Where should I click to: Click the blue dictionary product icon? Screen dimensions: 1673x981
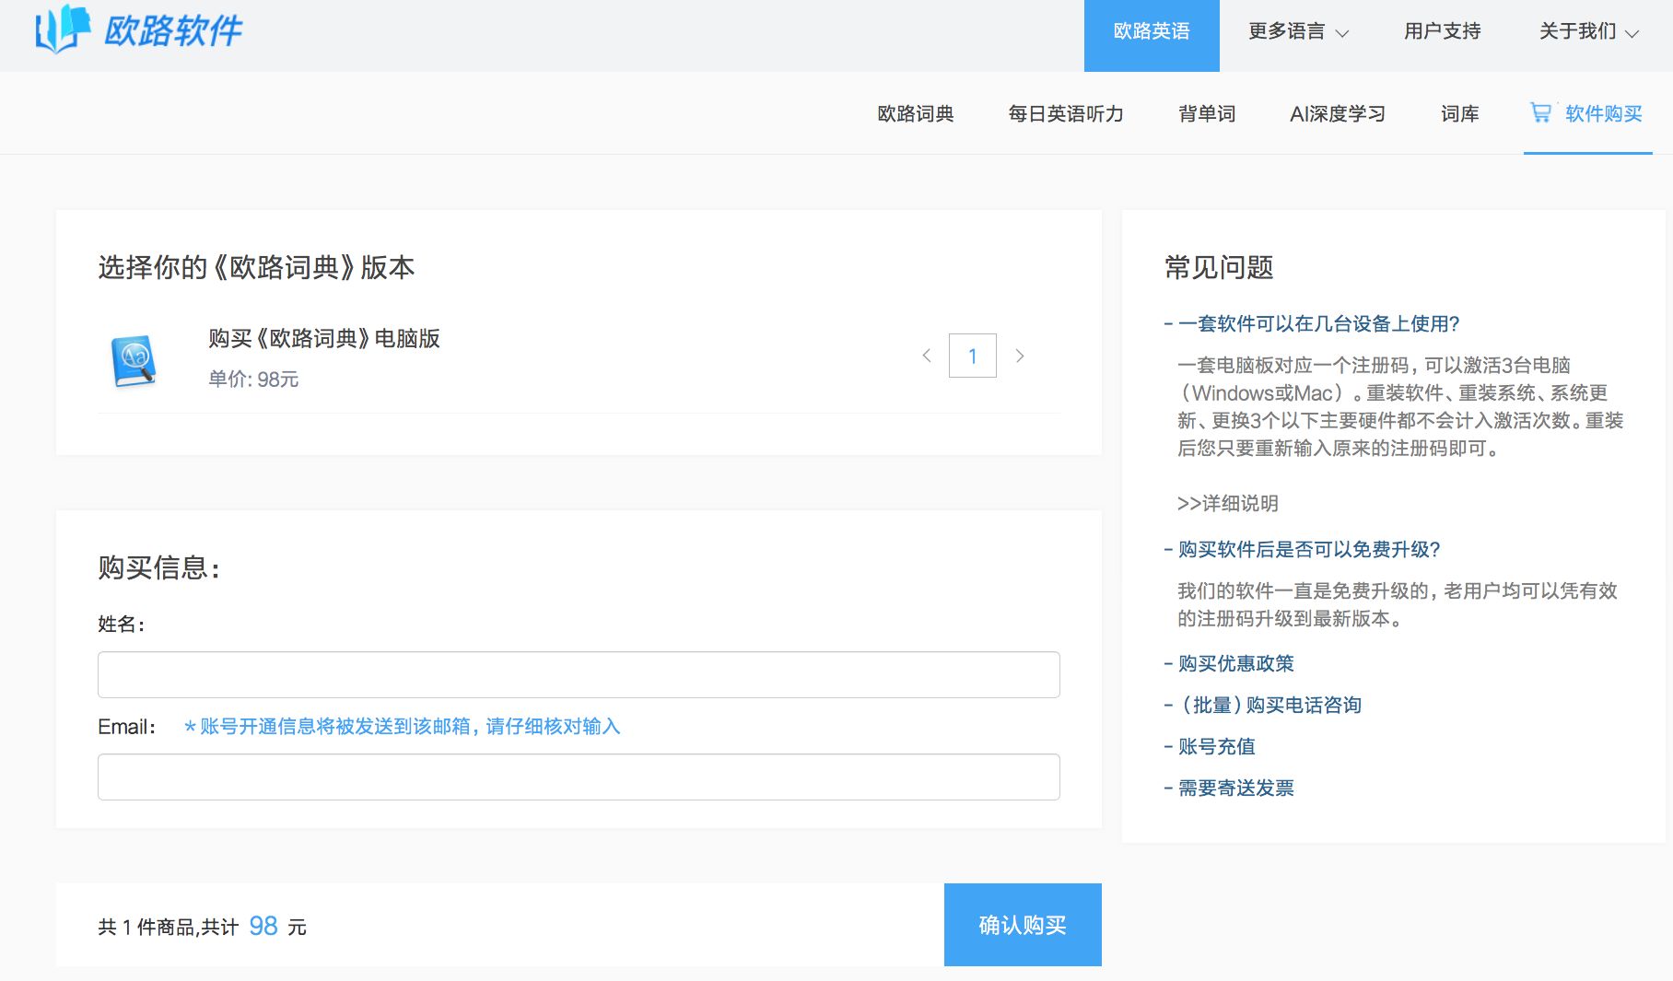(134, 360)
